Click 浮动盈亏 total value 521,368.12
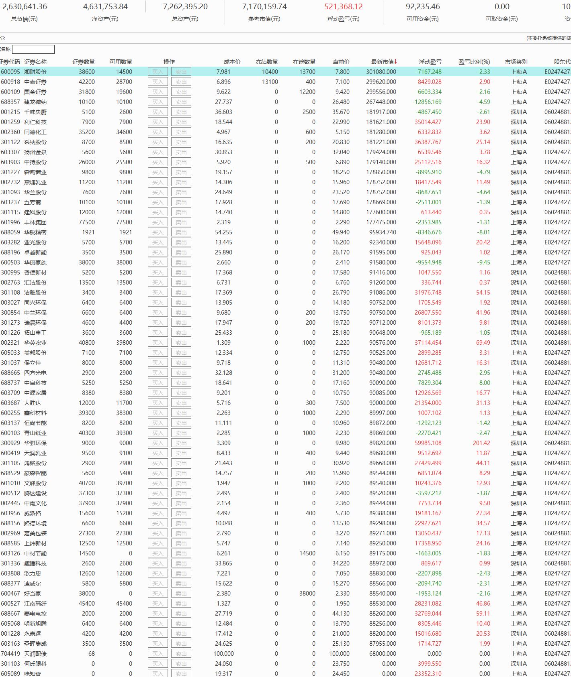The height and width of the screenshot is (677, 571). tap(344, 7)
